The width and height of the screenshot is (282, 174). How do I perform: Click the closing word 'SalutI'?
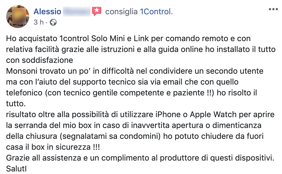pos(16,169)
